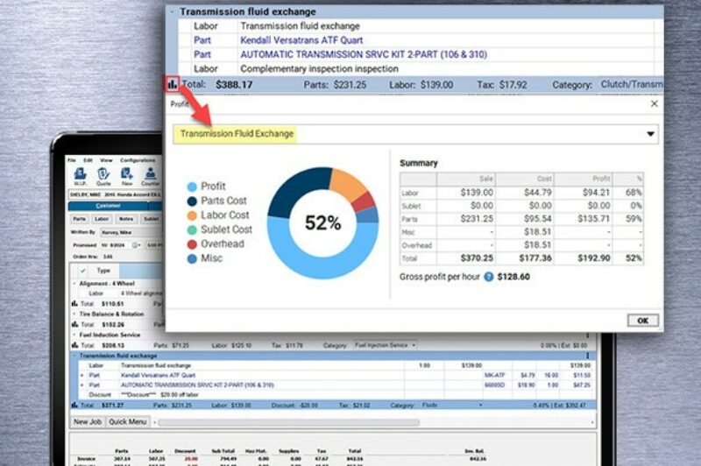
Task: Switch to the Customer tab
Action: point(108,206)
